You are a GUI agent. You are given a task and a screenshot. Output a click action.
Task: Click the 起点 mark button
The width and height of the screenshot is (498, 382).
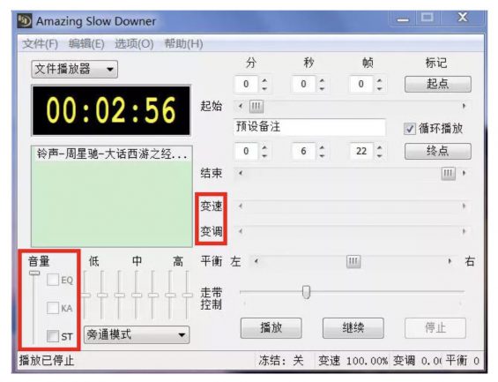tap(438, 84)
